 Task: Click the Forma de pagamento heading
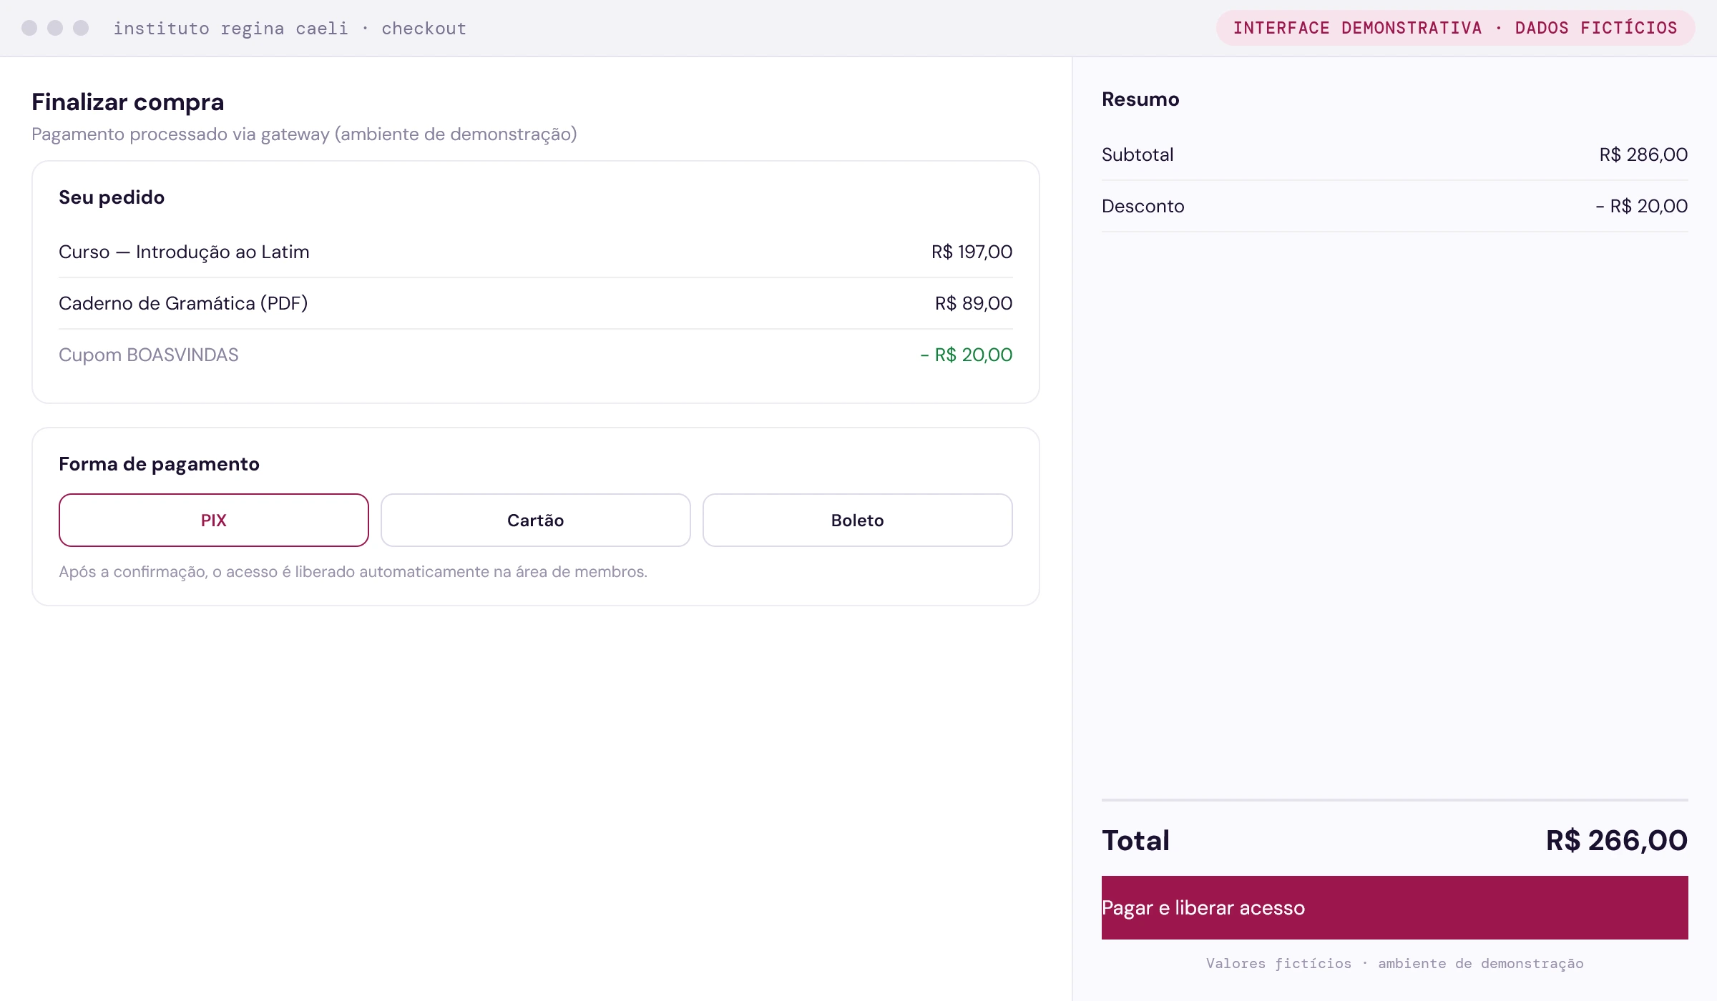pyautogui.click(x=159, y=464)
